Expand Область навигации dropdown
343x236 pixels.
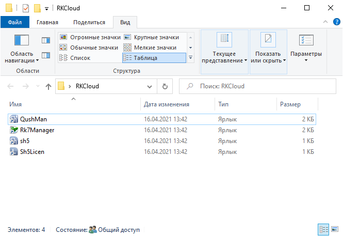click(x=22, y=57)
